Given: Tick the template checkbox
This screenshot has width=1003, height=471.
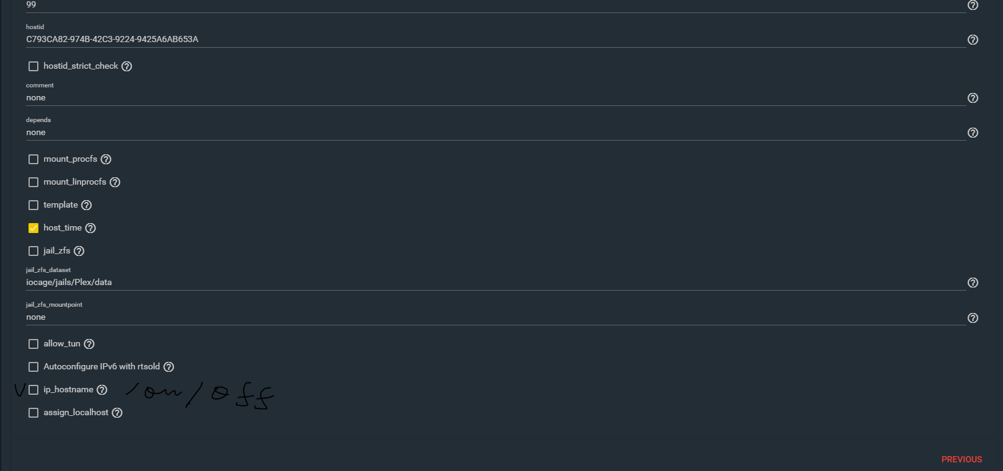Looking at the screenshot, I should [x=33, y=205].
